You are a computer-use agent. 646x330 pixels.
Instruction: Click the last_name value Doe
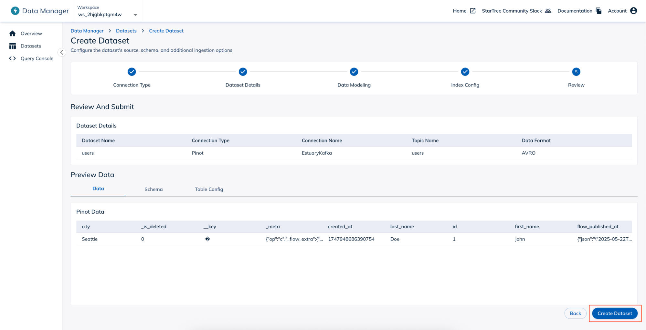point(395,239)
